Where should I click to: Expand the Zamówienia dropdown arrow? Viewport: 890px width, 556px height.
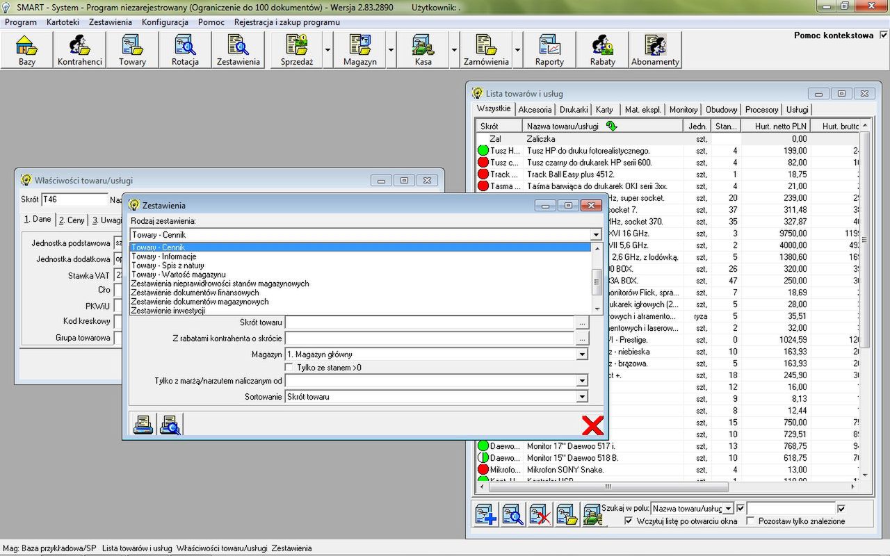pyautogui.click(x=517, y=50)
